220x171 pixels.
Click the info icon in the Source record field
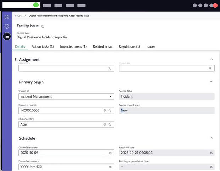coord(105,110)
